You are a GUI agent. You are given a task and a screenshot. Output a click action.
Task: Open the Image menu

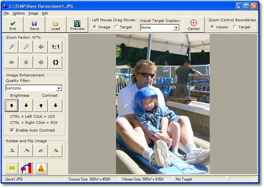click(x=33, y=13)
